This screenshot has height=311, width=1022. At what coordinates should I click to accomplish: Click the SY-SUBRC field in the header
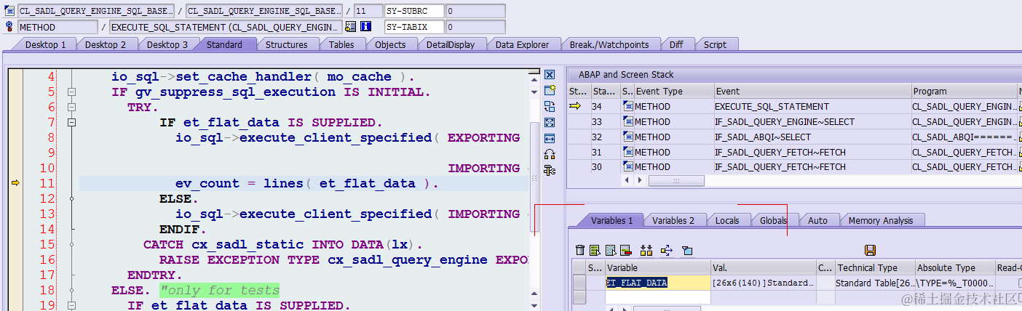click(x=413, y=11)
